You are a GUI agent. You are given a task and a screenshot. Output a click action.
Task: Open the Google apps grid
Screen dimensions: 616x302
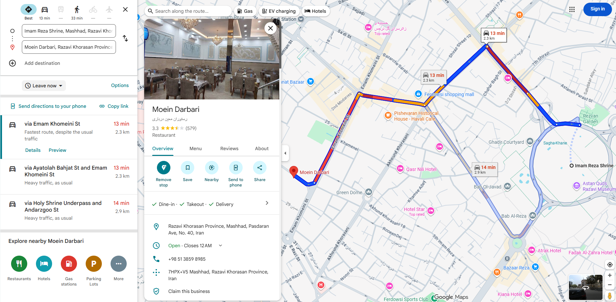coord(572,9)
